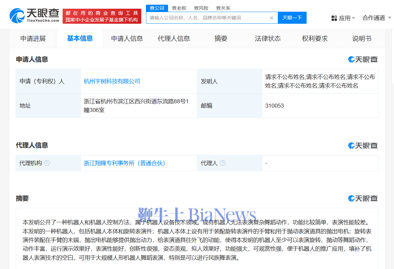Image resolution: width=394 pixels, height=269 pixels.
Task: Open 杭州宇树科技有限公司 company link
Action: [112, 81]
